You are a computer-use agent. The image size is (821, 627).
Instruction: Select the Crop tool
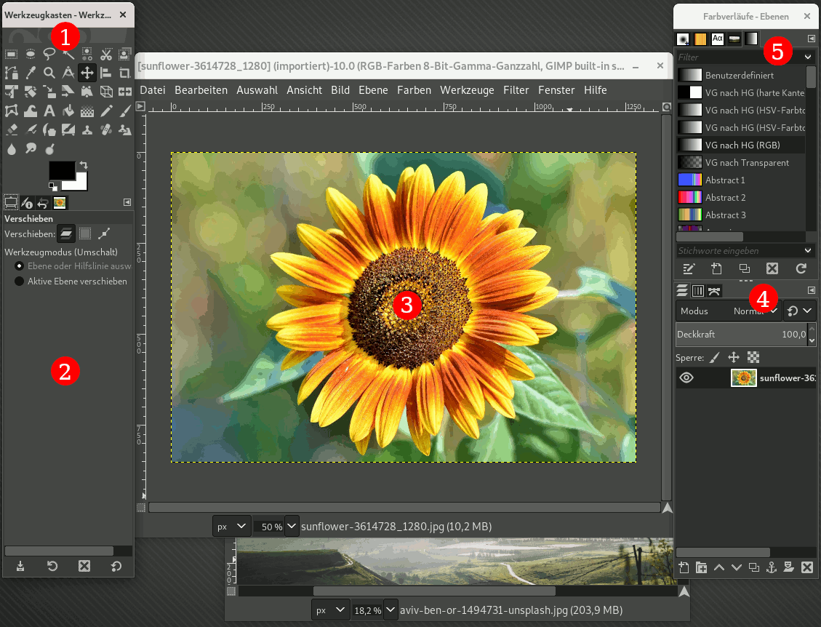point(125,72)
